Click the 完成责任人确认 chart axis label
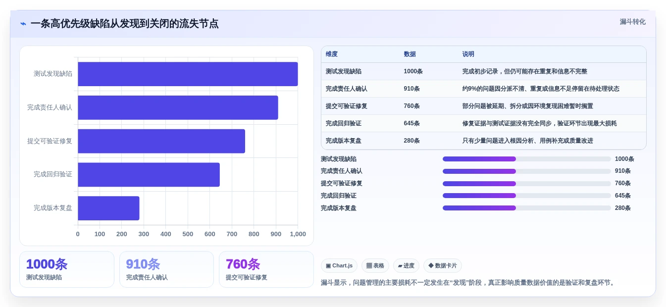Screen dimensions: 666x307 tap(50, 107)
